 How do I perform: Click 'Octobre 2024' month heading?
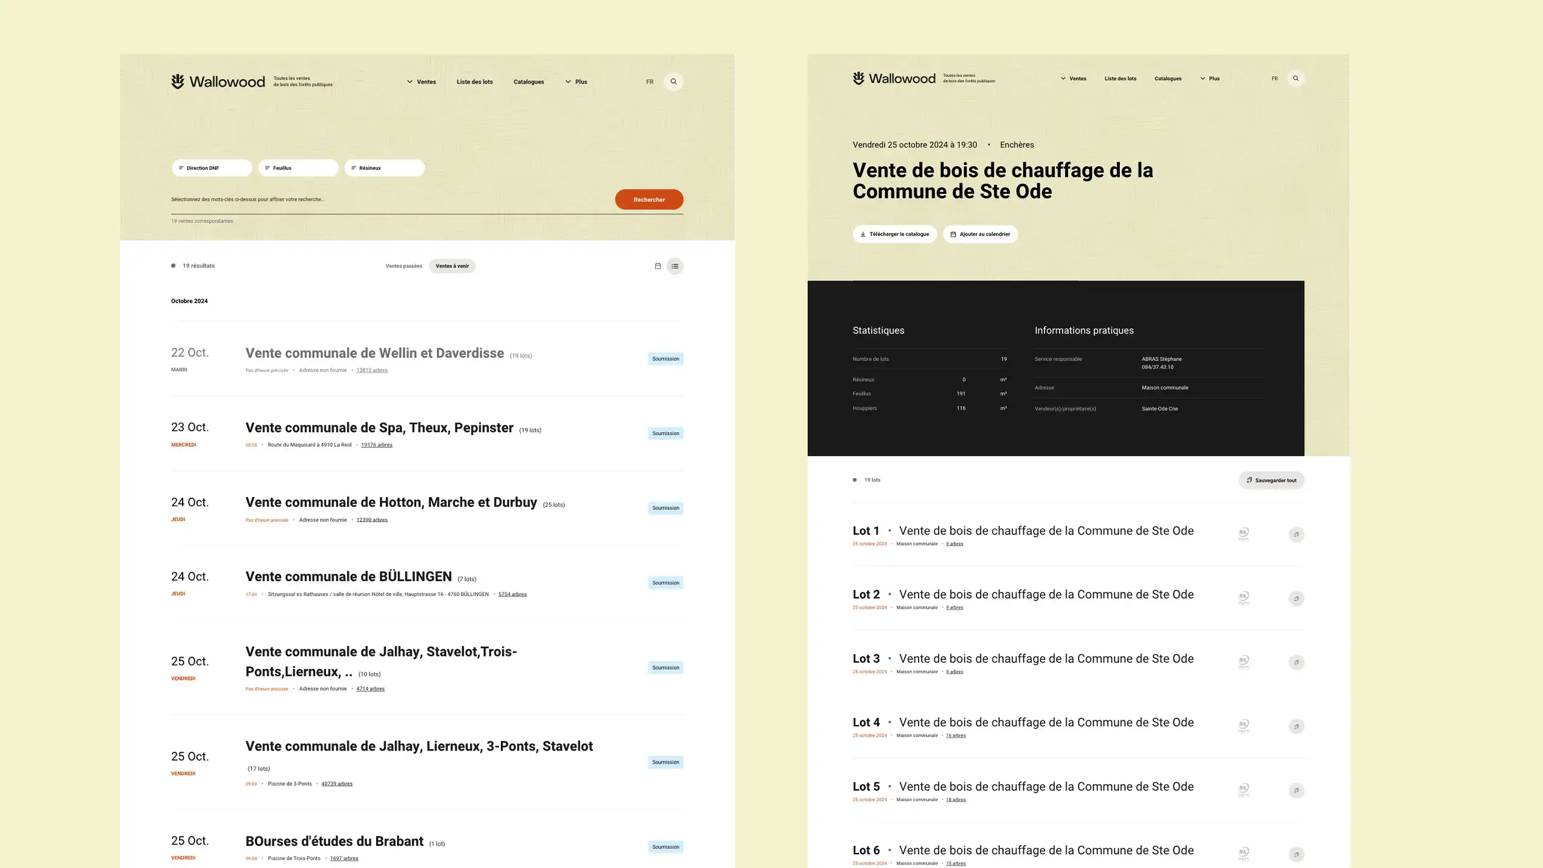point(189,301)
